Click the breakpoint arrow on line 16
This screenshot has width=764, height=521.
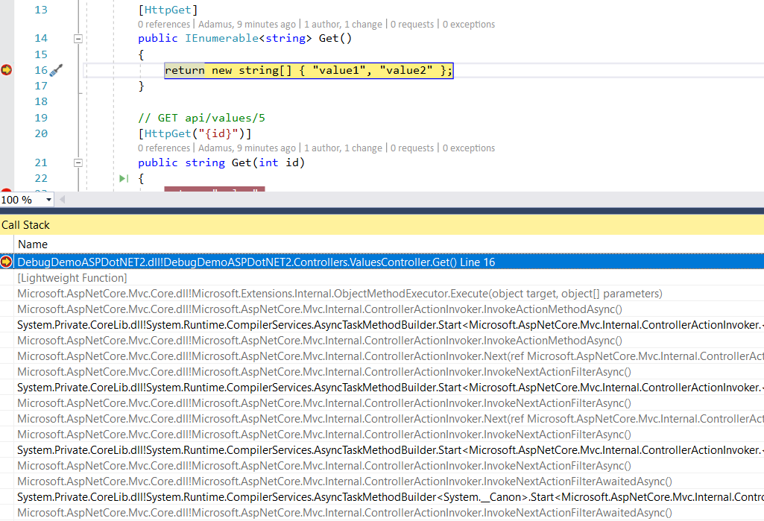(7, 70)
